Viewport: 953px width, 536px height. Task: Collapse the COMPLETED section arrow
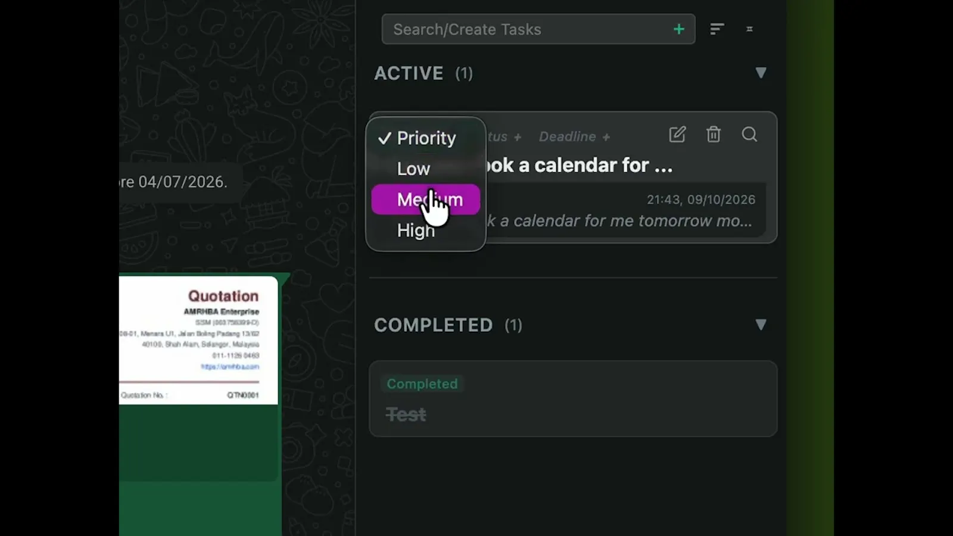coord(761,325)
